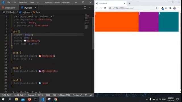
Task: Open the View menu
Action: pyautogui.click(x=32, y=3)
